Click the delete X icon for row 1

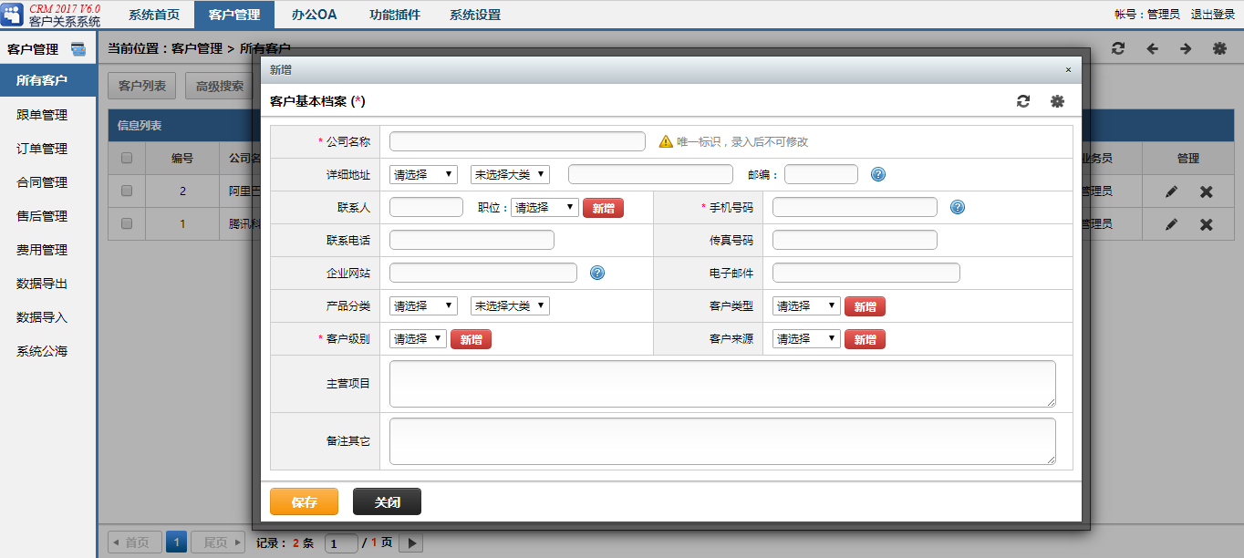(1206, 224)
